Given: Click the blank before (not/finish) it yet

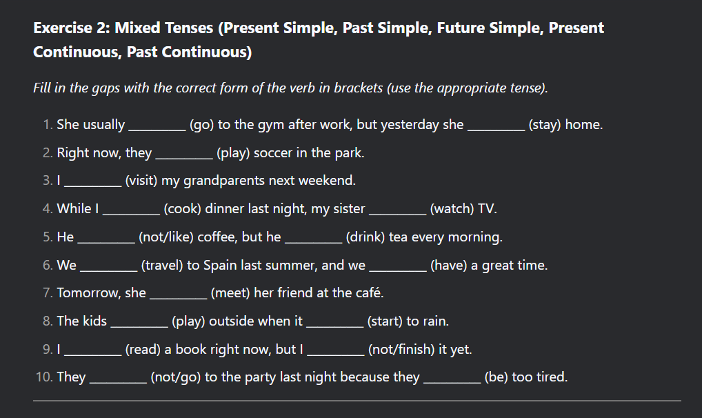Looking at the screenshot, I should point(335,351).
